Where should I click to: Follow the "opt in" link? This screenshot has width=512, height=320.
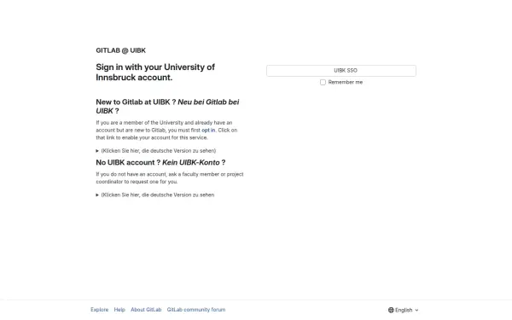click(x=208, y=131)
